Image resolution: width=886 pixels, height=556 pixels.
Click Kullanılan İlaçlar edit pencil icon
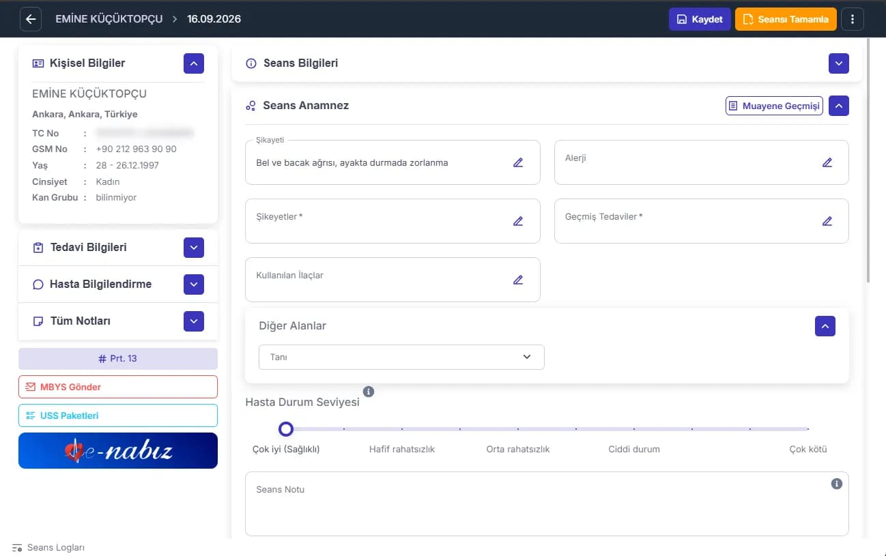click(518, 280)
